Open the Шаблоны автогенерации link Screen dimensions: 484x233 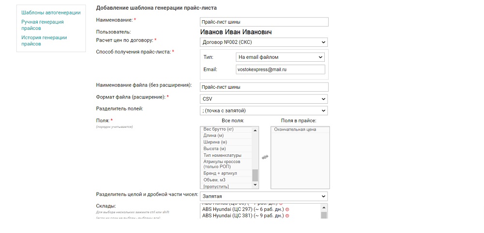coord(51,13)
